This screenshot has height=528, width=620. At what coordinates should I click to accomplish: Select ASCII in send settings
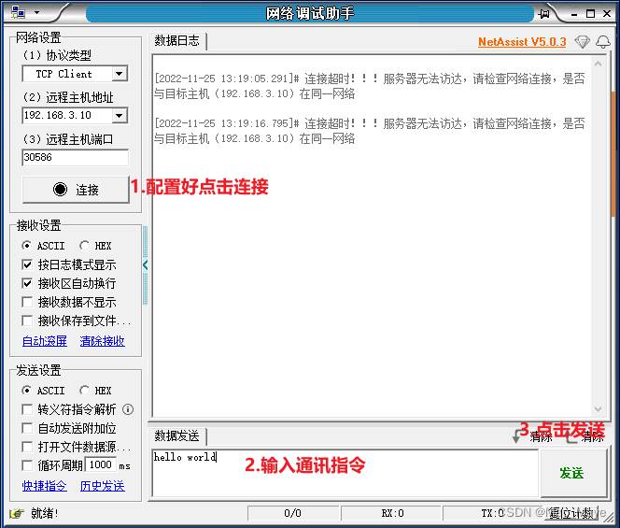click(43, 391)
